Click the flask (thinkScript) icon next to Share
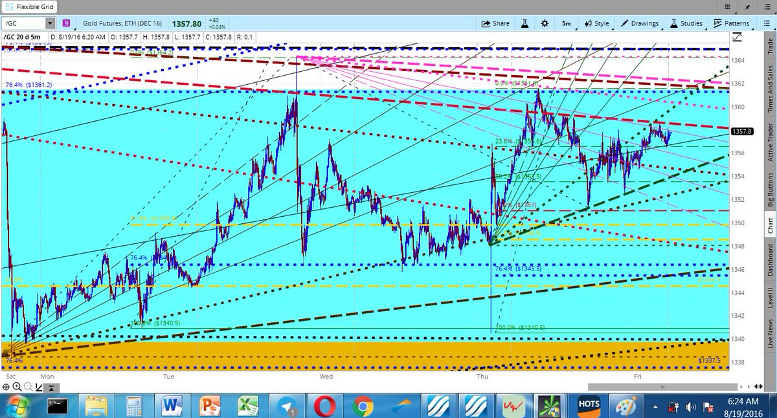777x418 pixels. (x=525, y=23)
